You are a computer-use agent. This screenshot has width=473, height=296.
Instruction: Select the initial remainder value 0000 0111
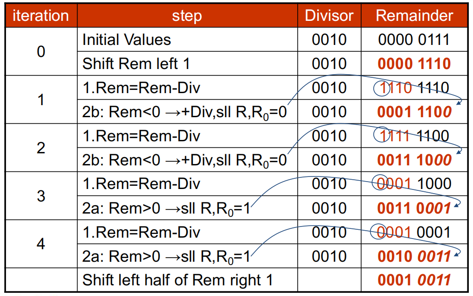point(414,40)
